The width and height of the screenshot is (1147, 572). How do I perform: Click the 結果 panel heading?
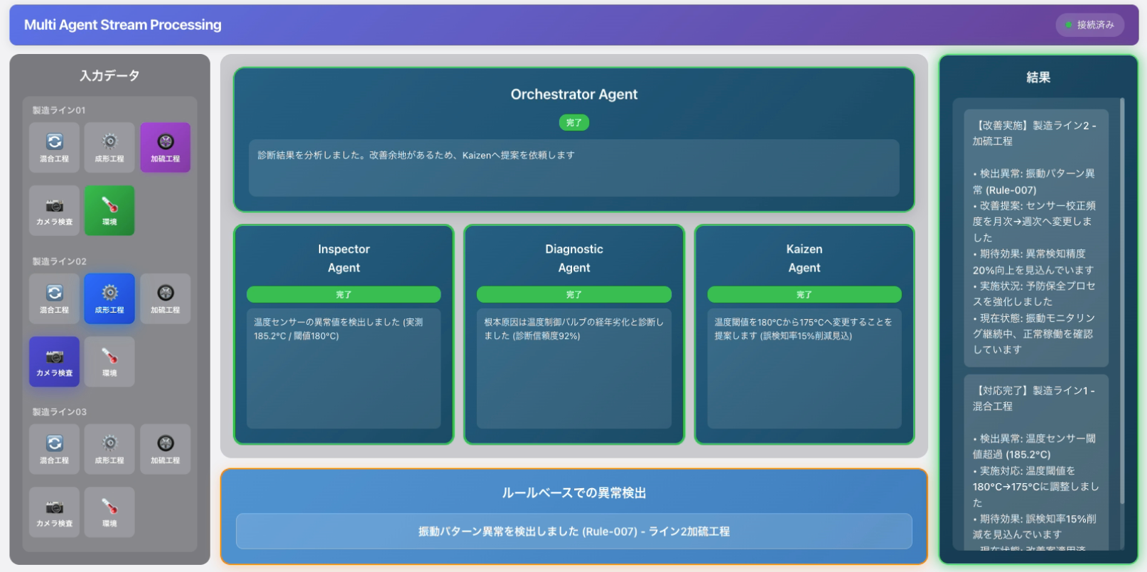1038,77
